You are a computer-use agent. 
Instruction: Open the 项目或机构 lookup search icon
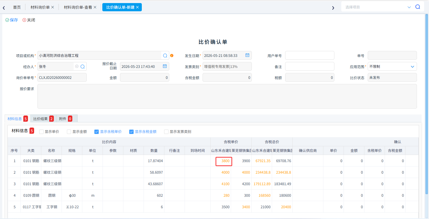(165, 56)
